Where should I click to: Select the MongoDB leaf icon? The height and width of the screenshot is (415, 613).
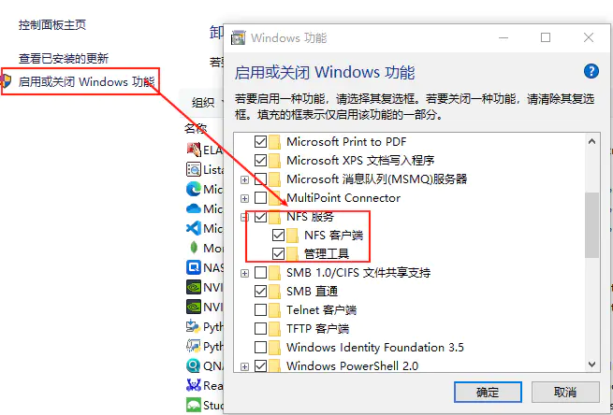click(x=194, y=248)
